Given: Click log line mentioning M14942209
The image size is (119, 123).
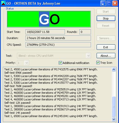Looking at the screenshot, I should click(51, 76).
